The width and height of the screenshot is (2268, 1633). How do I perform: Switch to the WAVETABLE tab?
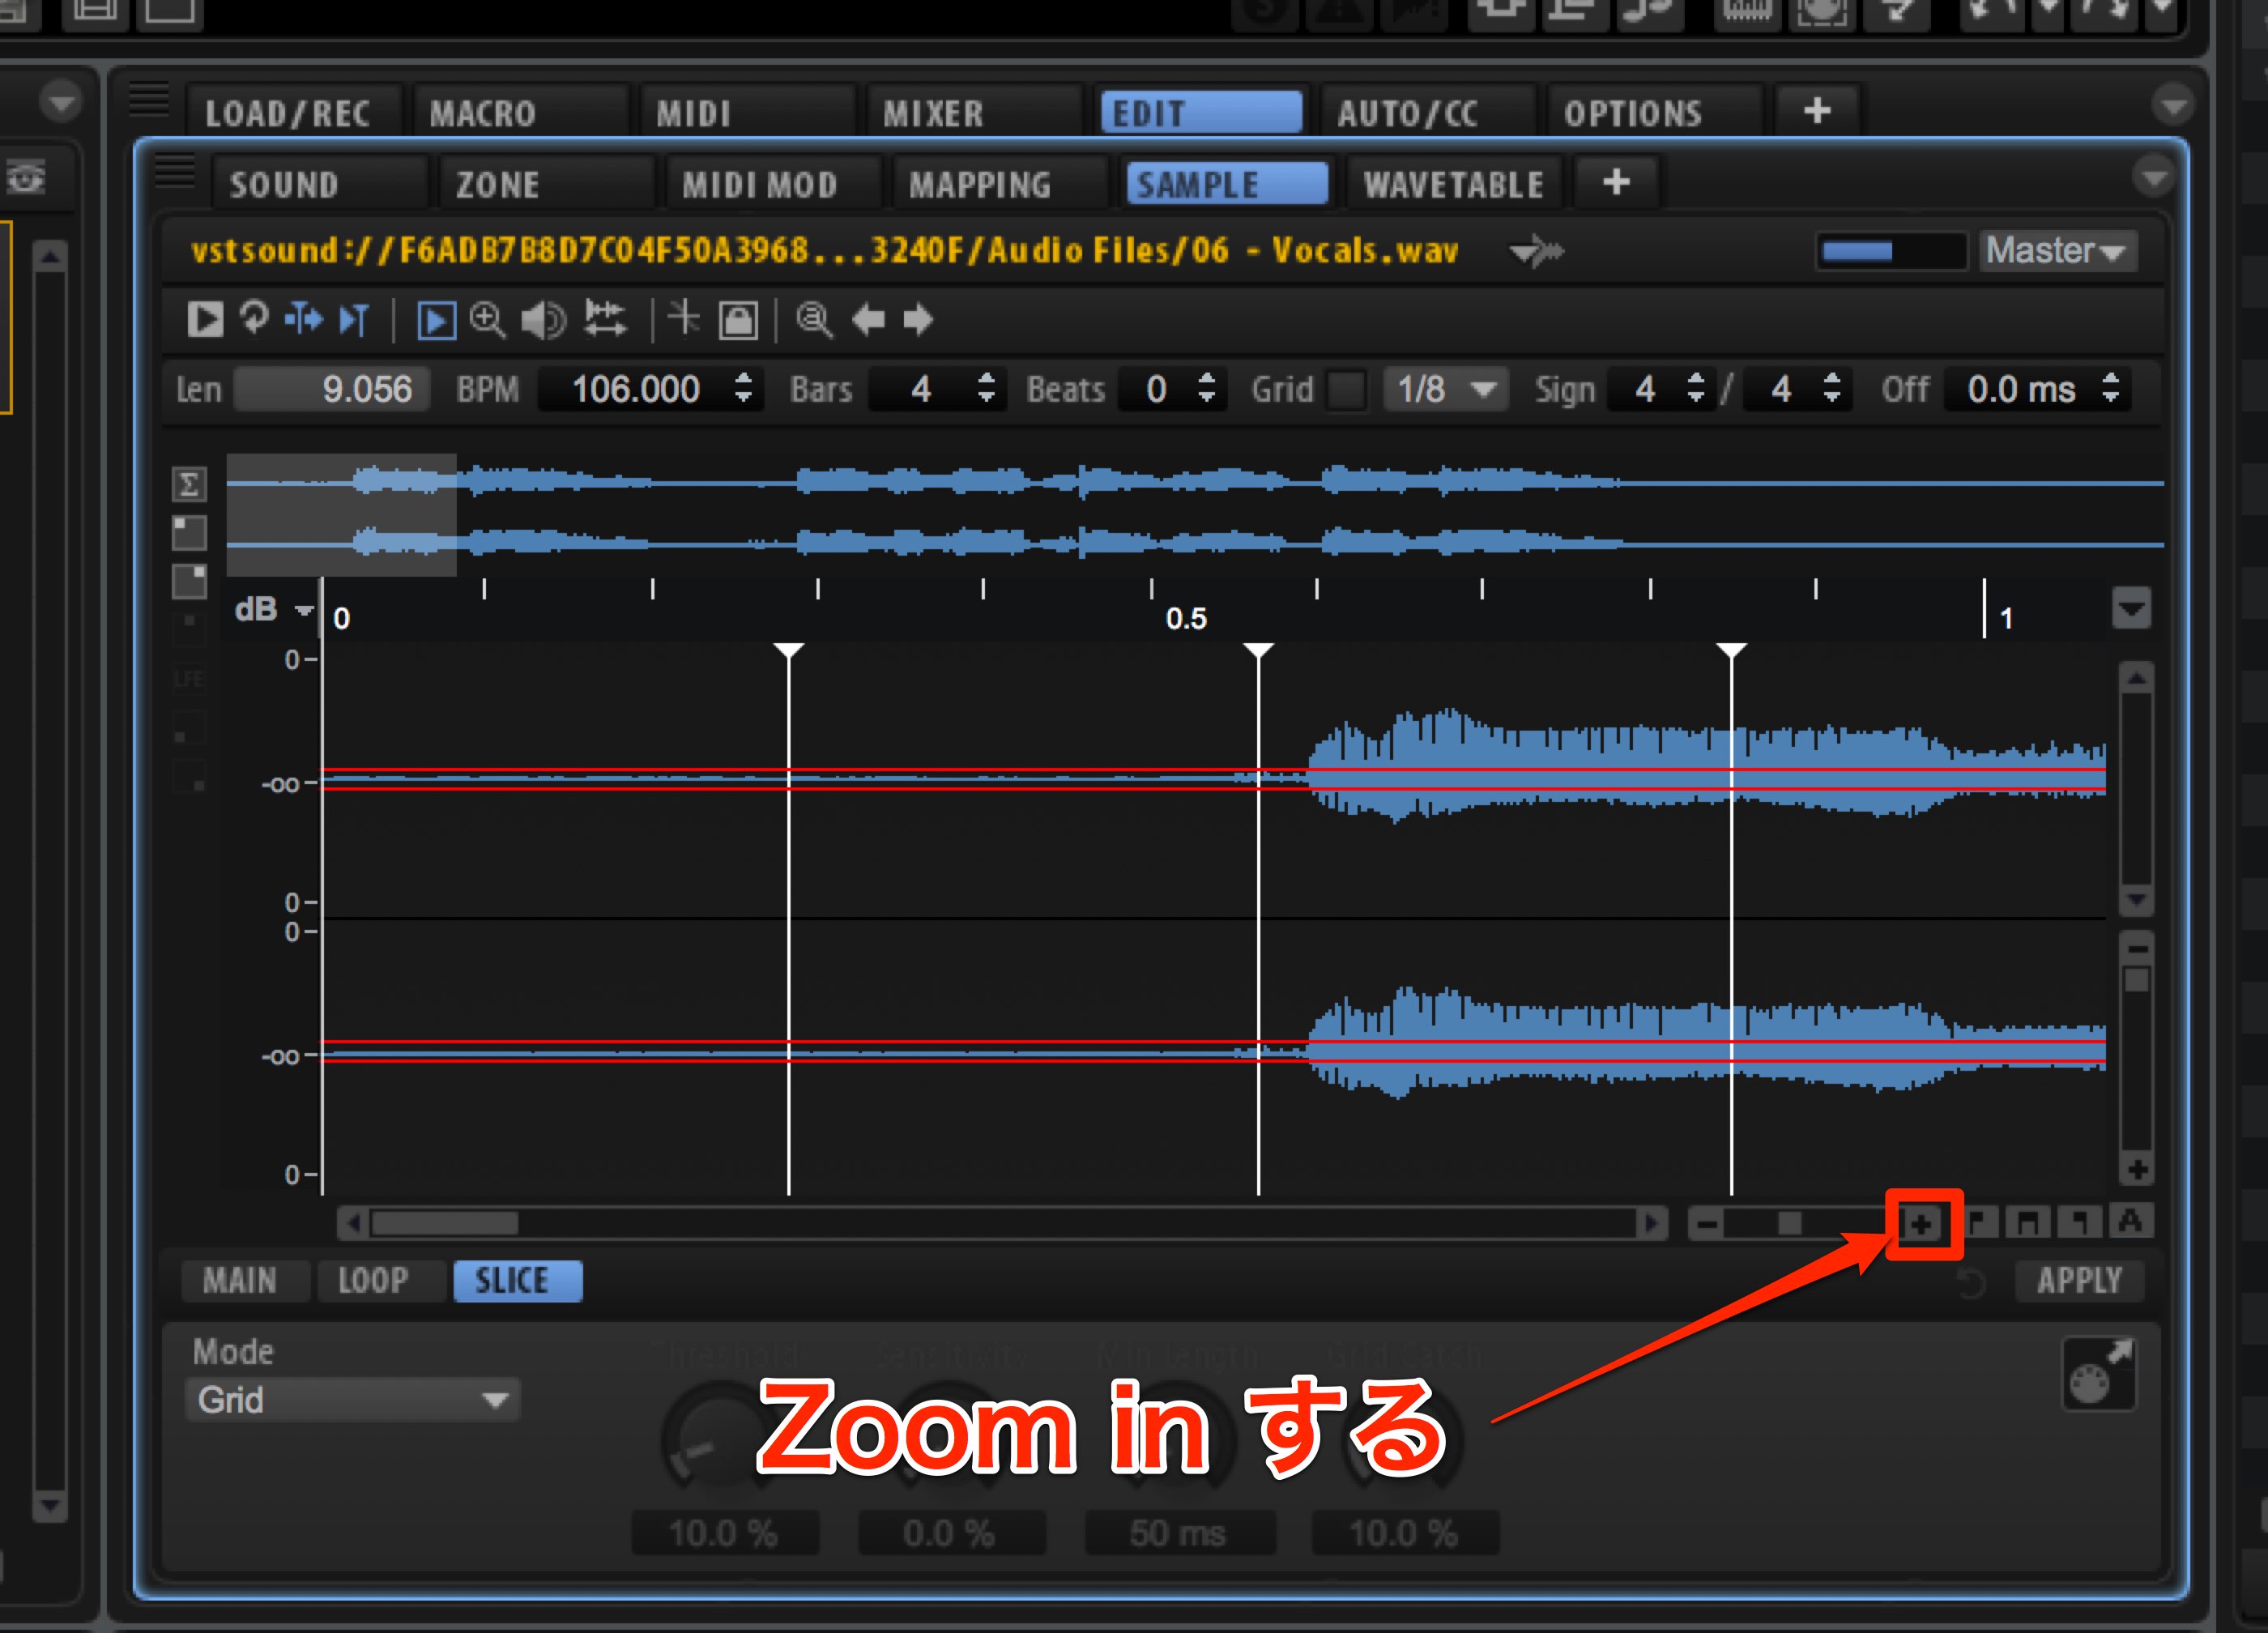1454,185
